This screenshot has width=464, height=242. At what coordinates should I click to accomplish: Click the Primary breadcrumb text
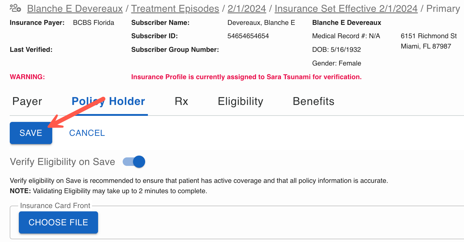(x=443, y=9)
